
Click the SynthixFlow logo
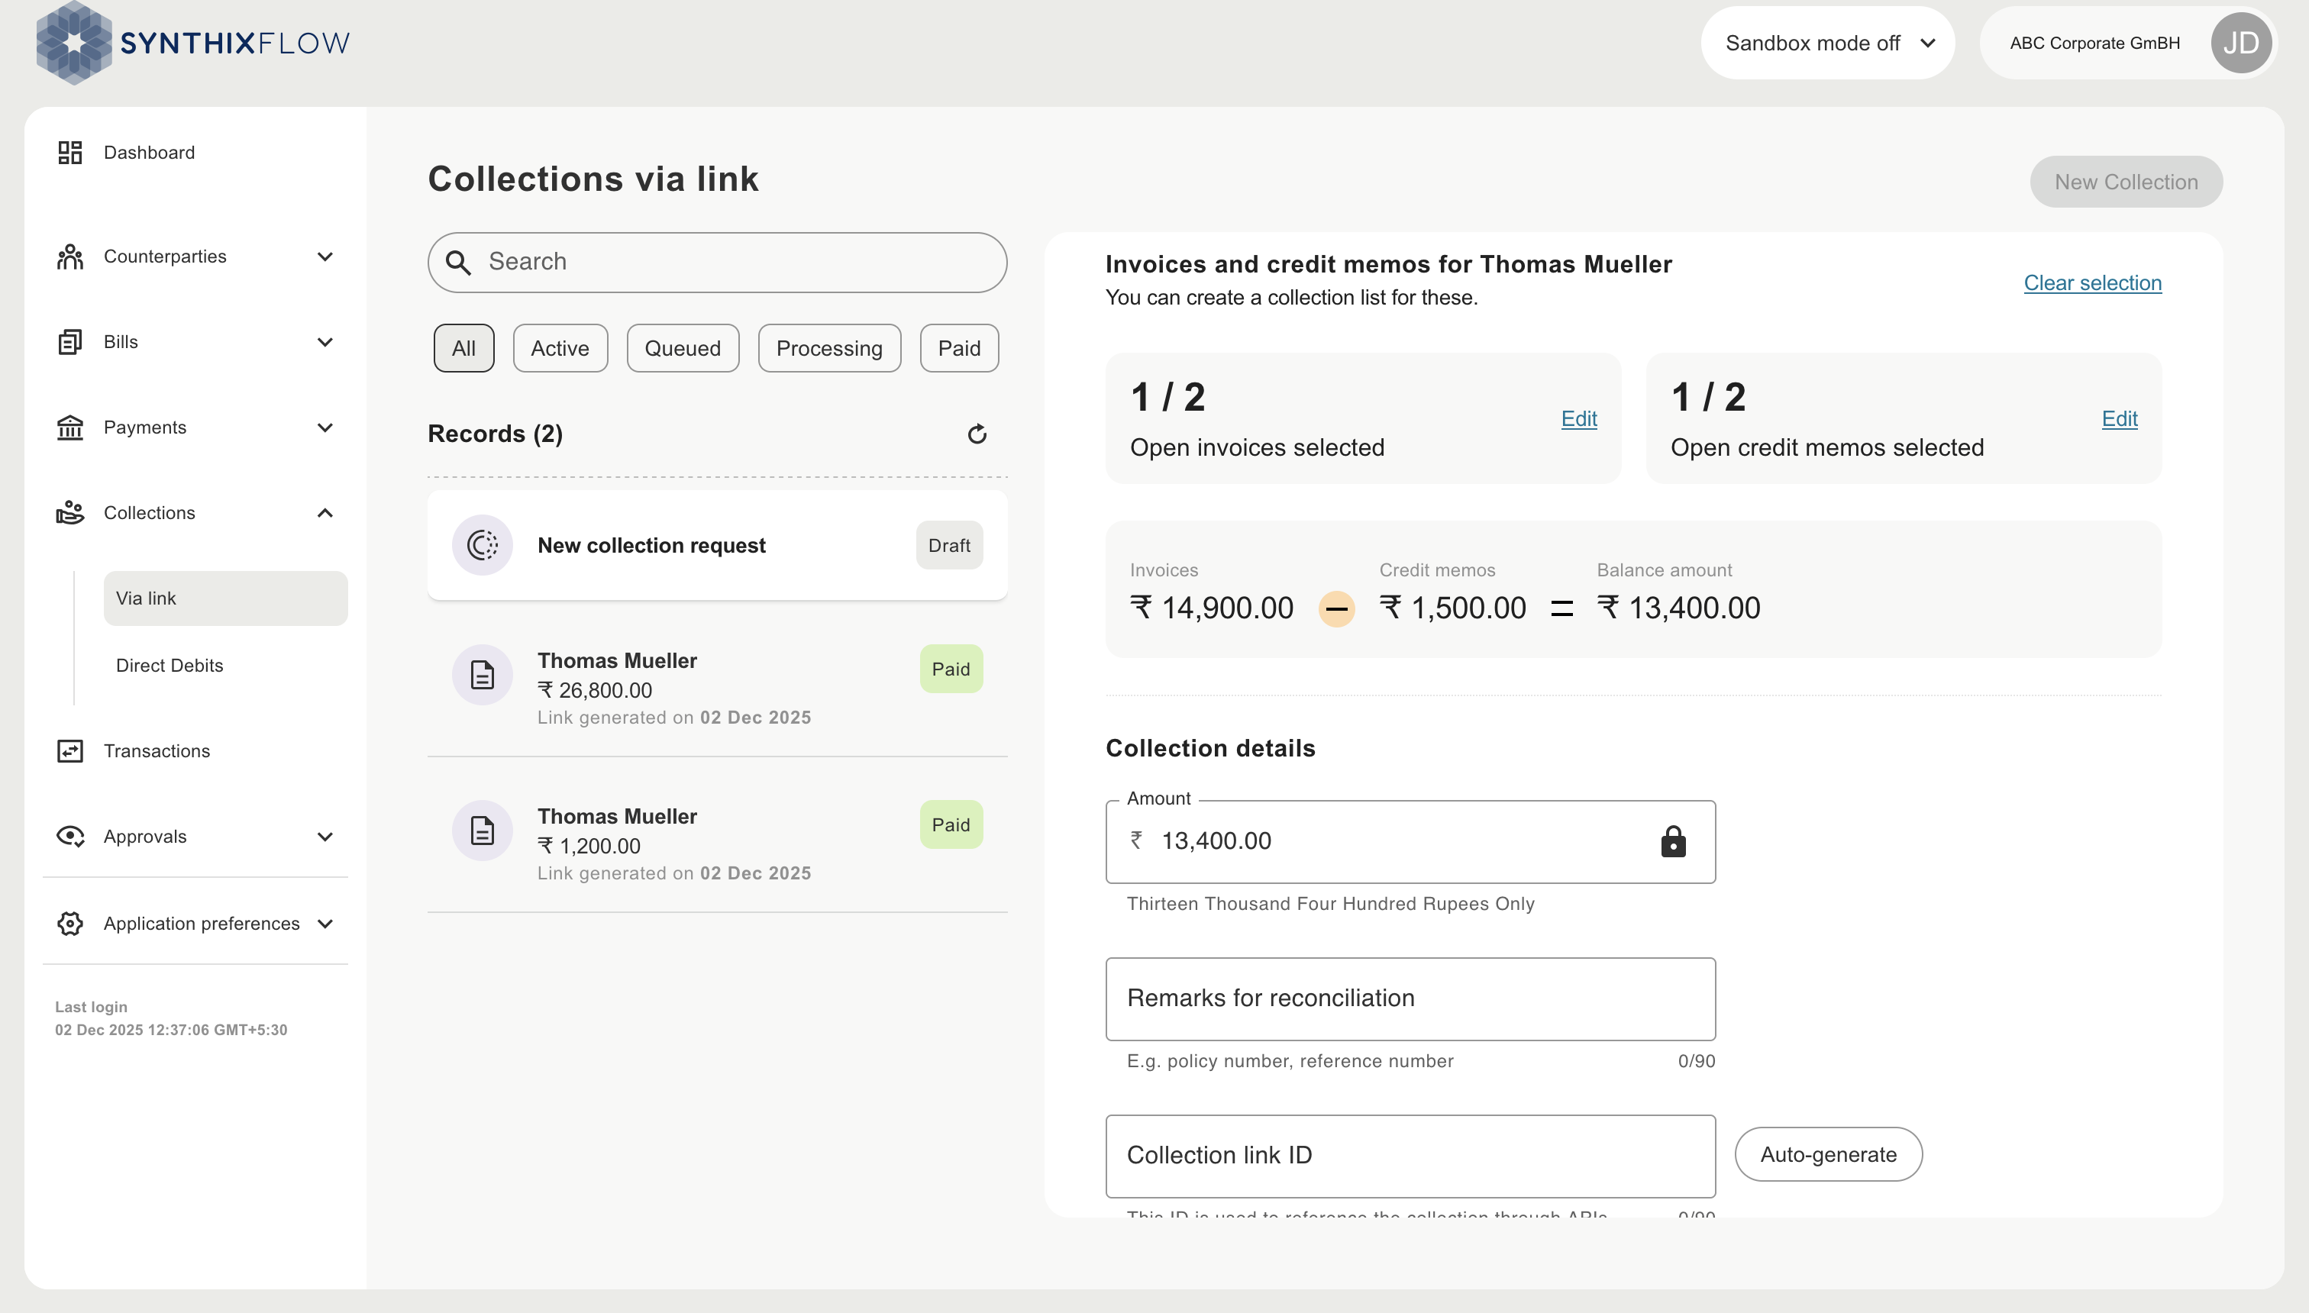click(192, 43)
